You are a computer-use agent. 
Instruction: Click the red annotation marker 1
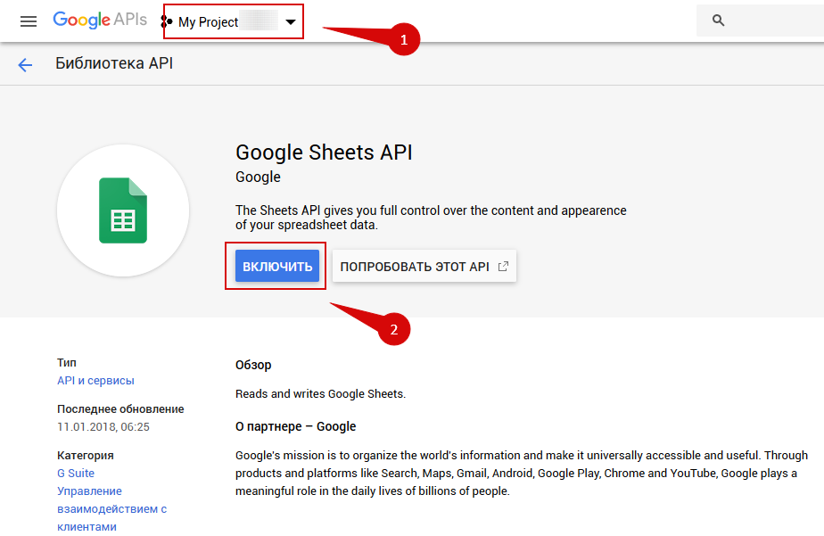coord(404,40)
